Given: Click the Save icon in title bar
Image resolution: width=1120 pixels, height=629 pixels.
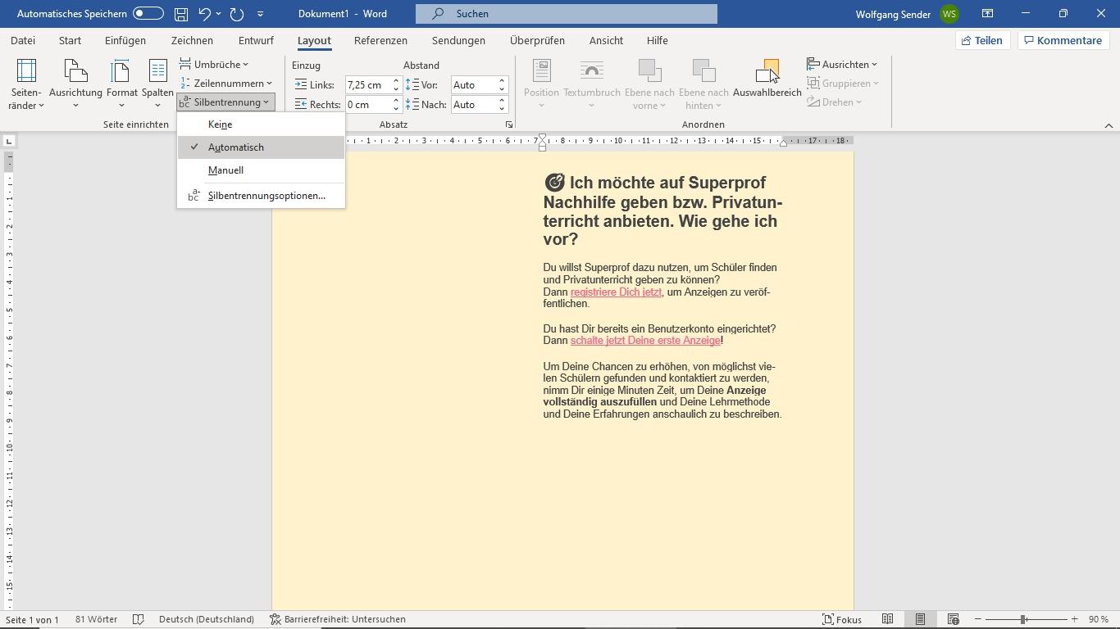Looking at the screenshot, I should coord(181,14).
